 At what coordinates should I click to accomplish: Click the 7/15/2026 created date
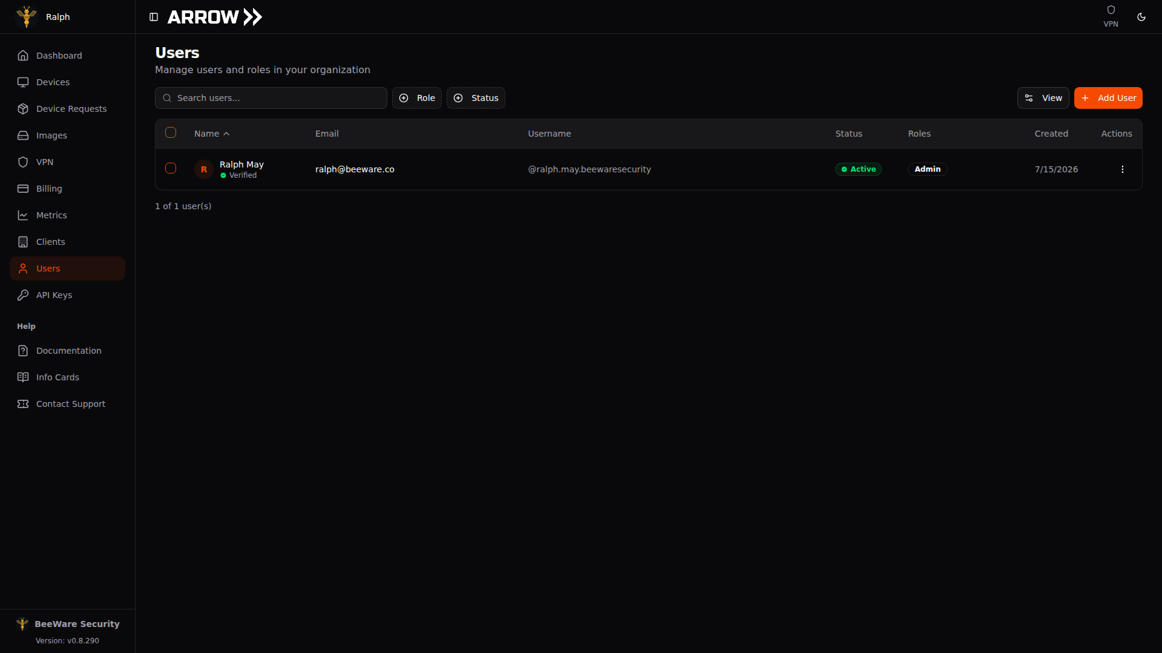pyautogui.click(x=1056, y=169)
